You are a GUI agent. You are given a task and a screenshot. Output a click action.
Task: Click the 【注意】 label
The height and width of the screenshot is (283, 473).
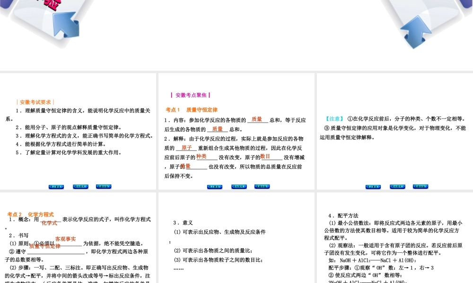pos(334,119)
